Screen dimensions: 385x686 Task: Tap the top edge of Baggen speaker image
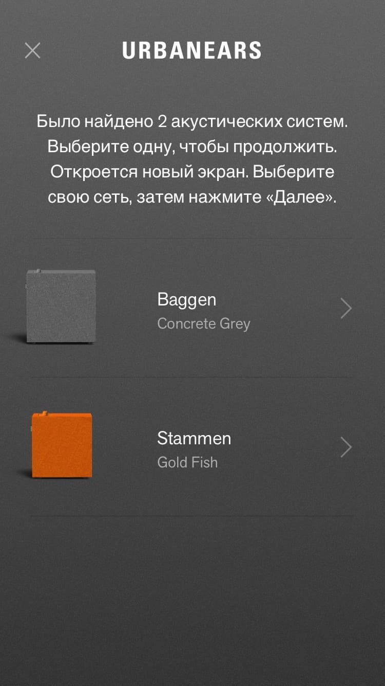[x=61, y=271]
